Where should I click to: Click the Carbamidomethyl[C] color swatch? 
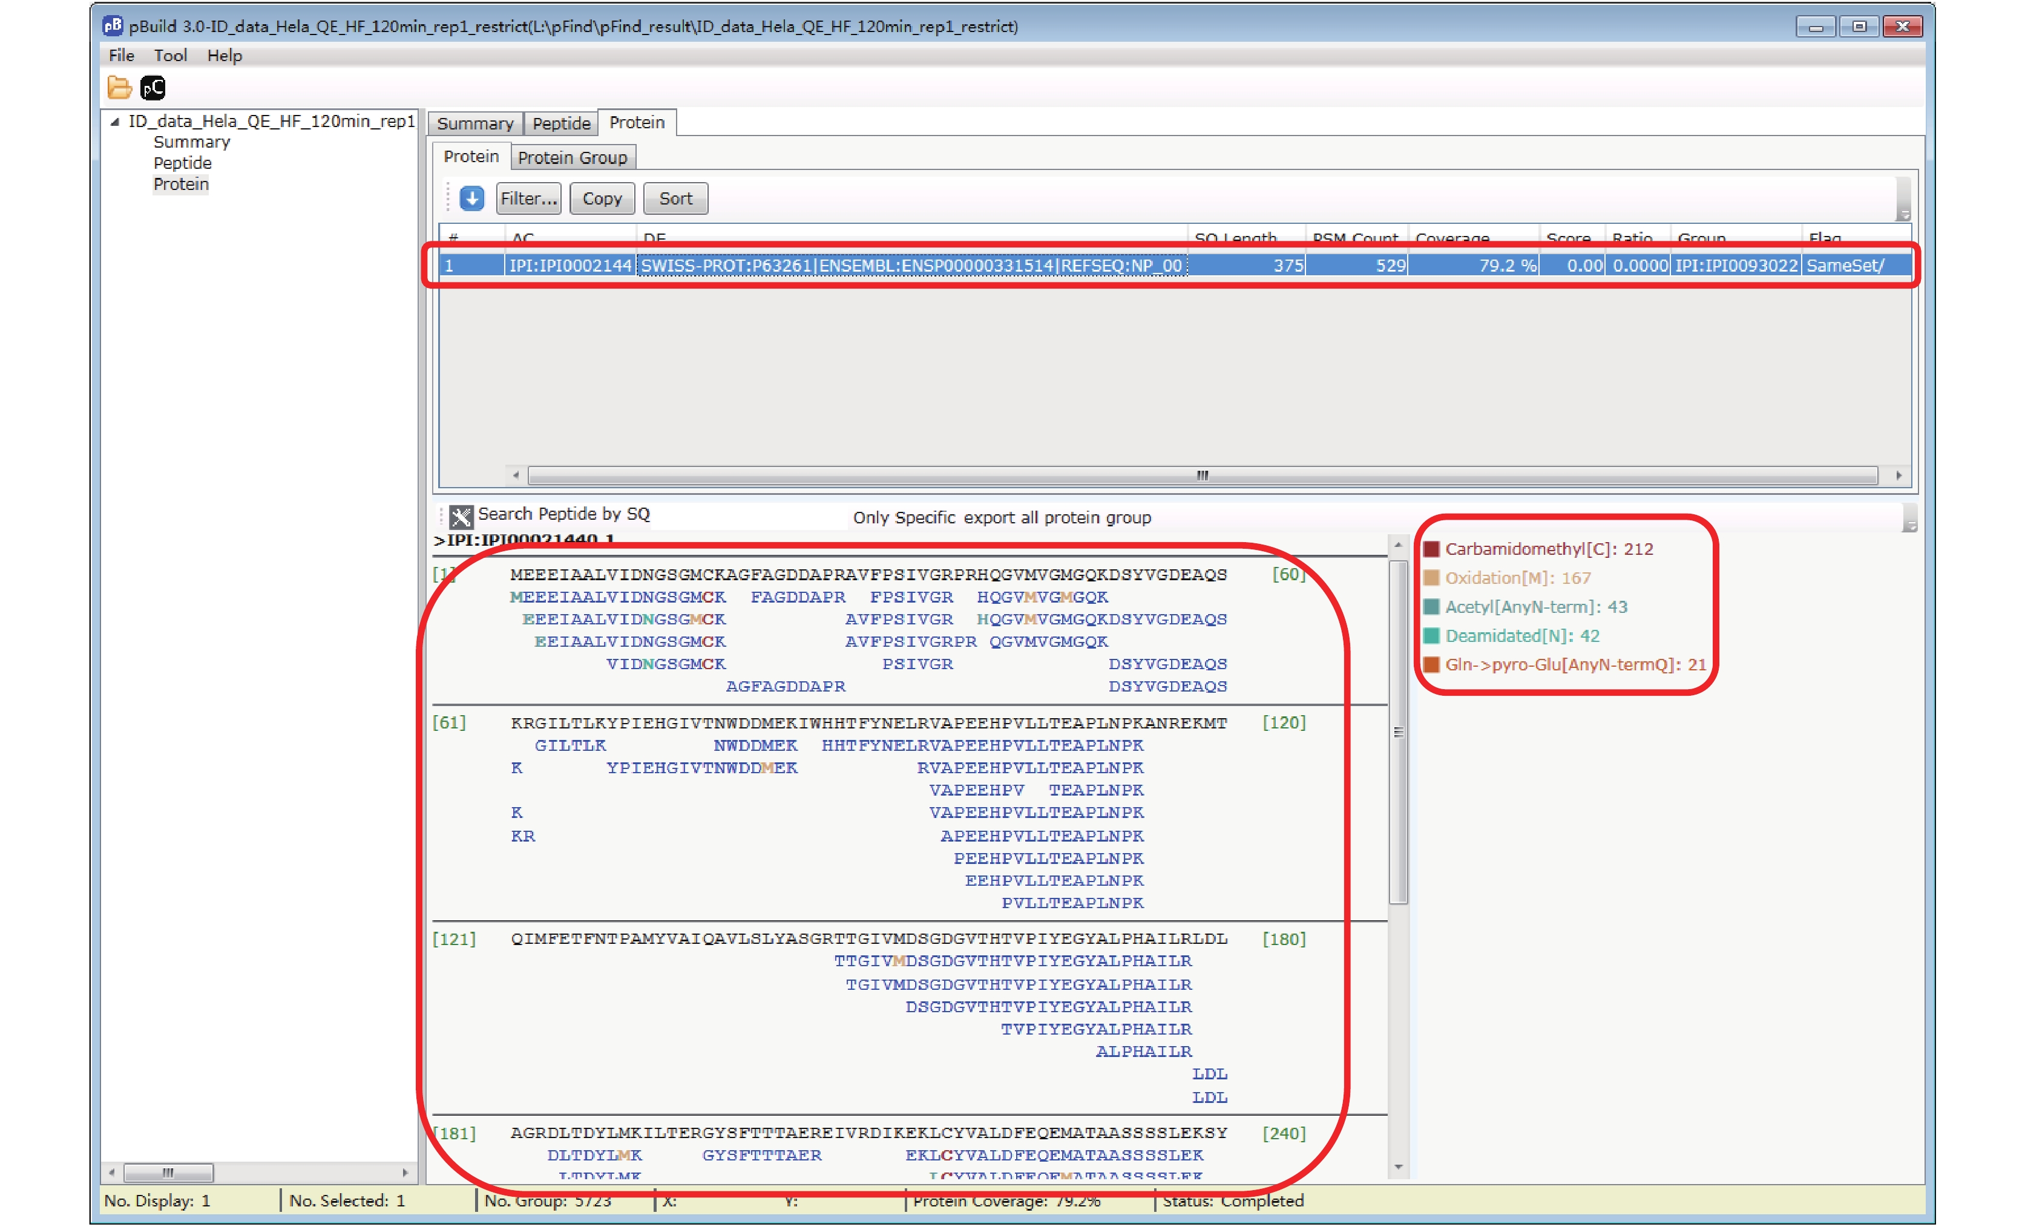pos(1432,549)
